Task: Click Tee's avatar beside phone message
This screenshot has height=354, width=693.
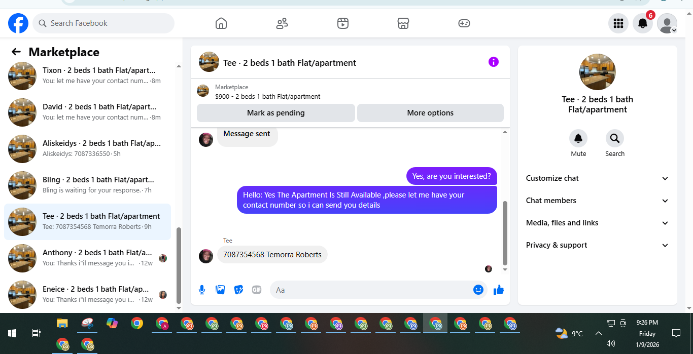Action: click(x=206, y=256)
